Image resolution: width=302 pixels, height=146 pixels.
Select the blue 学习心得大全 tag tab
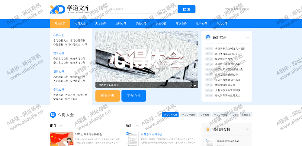(x=170, y=115)
